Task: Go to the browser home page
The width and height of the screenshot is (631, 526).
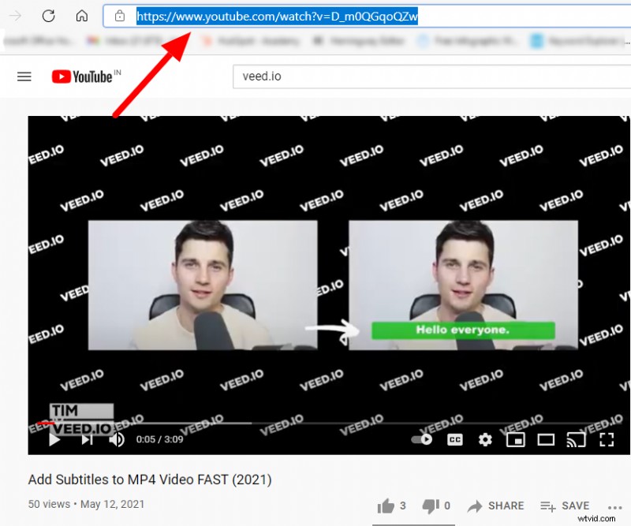Action: [x=81, y=16]
